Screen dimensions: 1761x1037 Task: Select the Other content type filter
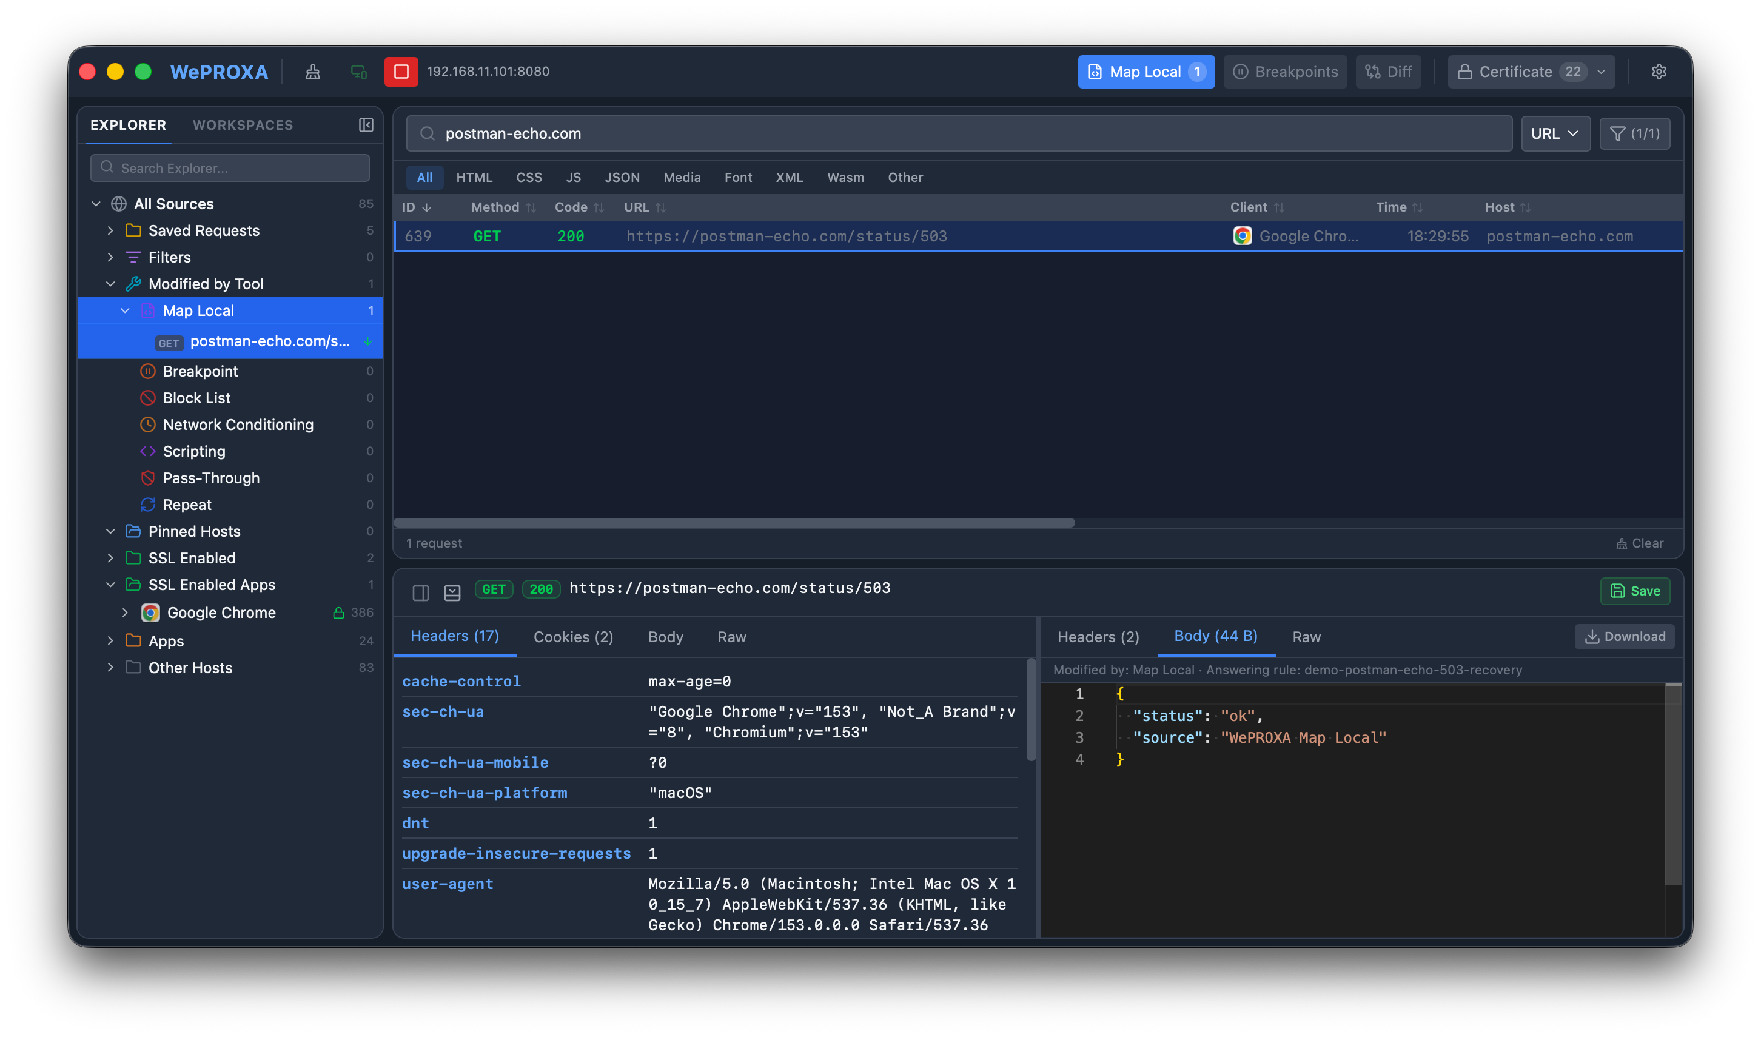905,178
